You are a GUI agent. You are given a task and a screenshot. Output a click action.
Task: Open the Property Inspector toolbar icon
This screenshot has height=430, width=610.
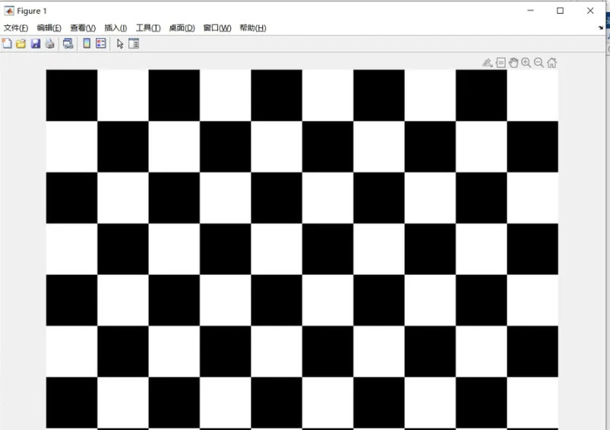click(134, 43)
